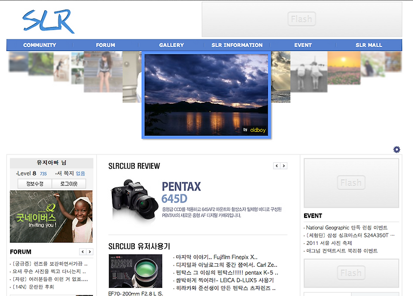Open the [궁금증] 렌즈를 보관하면서 forum post
This screenshot has height=296, width=413.
point(50,264)
